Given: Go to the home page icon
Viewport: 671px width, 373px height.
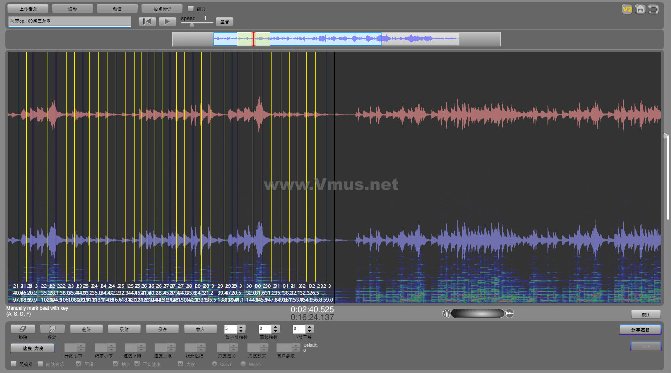Looking at the screenshot, I should click(640, 9).
